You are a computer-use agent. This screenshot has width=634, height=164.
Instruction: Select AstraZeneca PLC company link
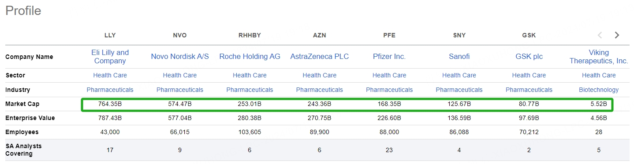pos(319,57)
